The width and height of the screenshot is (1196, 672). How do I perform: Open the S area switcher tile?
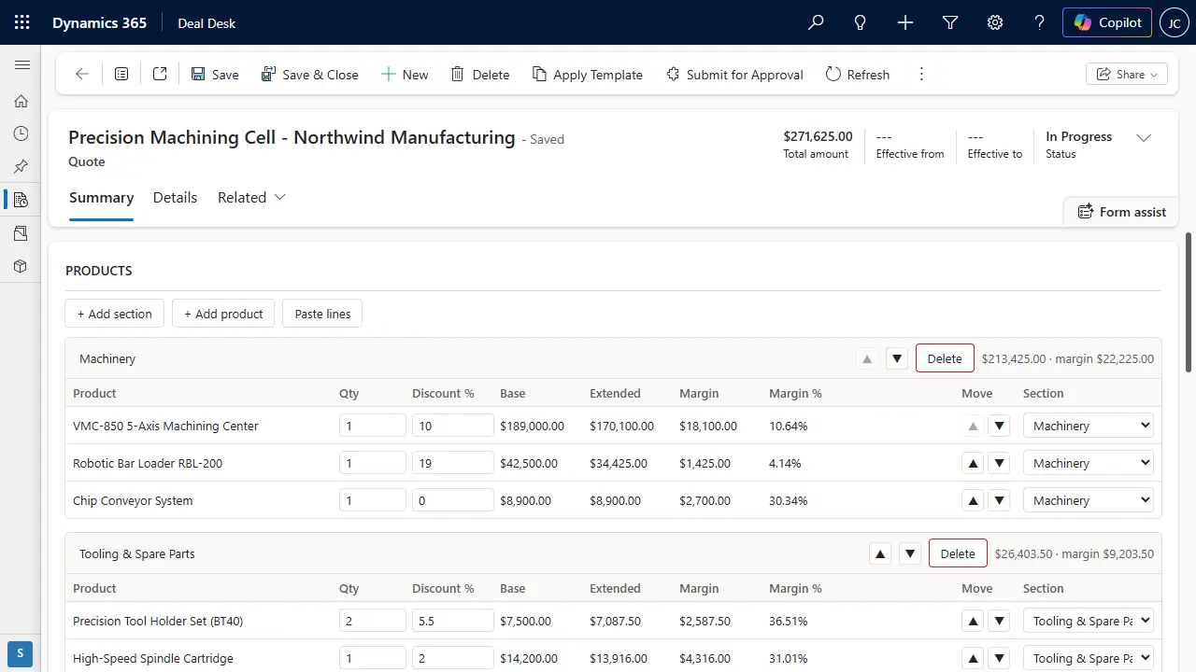tap(21, 653)
